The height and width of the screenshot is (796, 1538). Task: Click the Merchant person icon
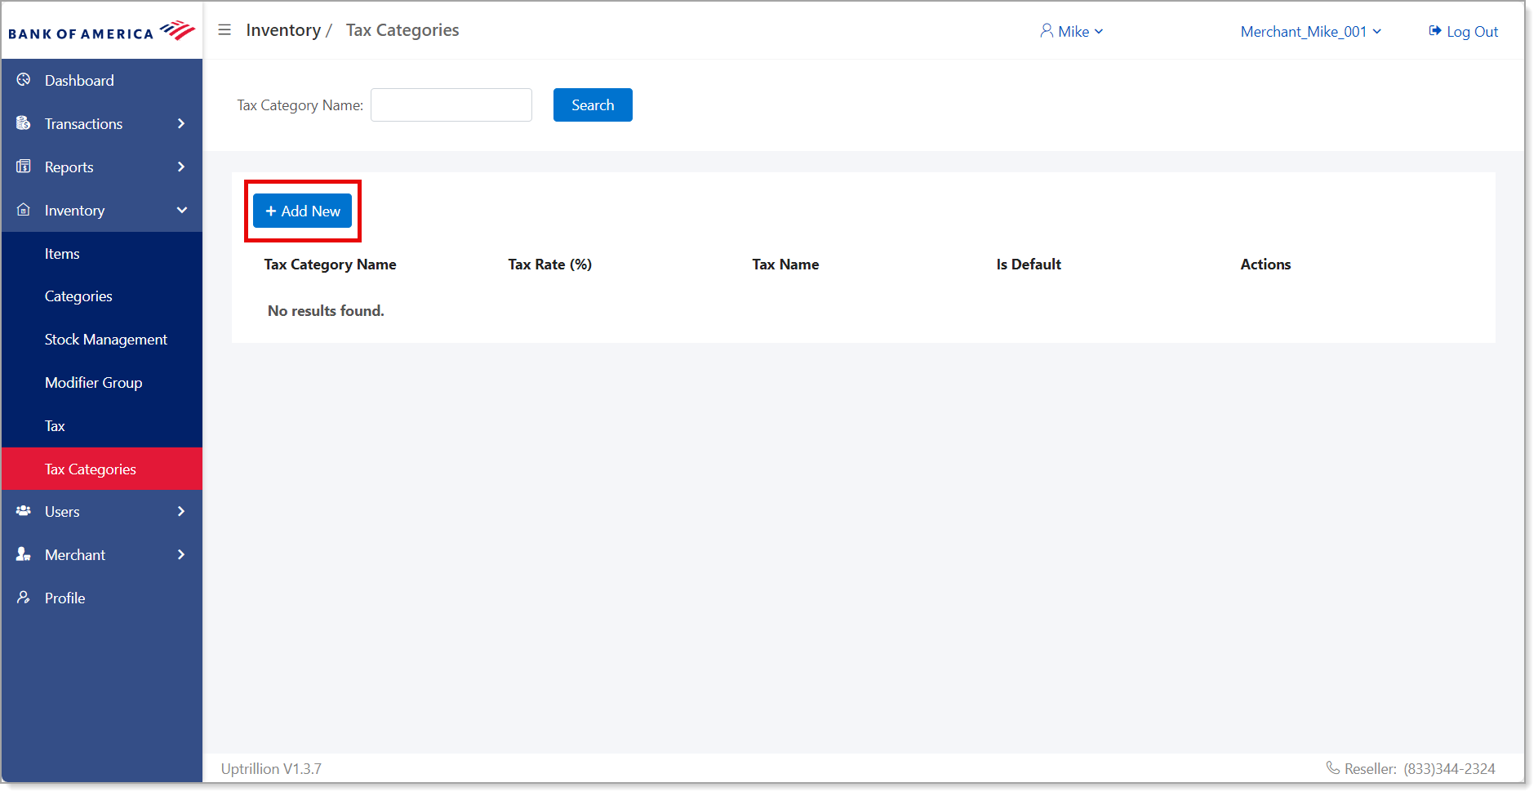[24, 554]
